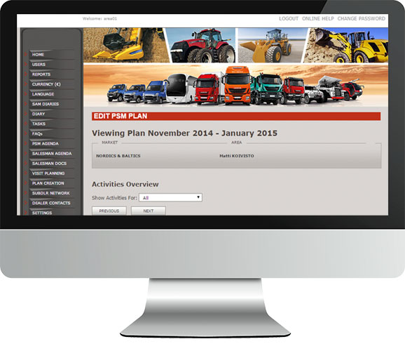The height and width of the screenshot is (358, 405).
Task: Open ONLINE HELP link
Action: pos(318,19)
